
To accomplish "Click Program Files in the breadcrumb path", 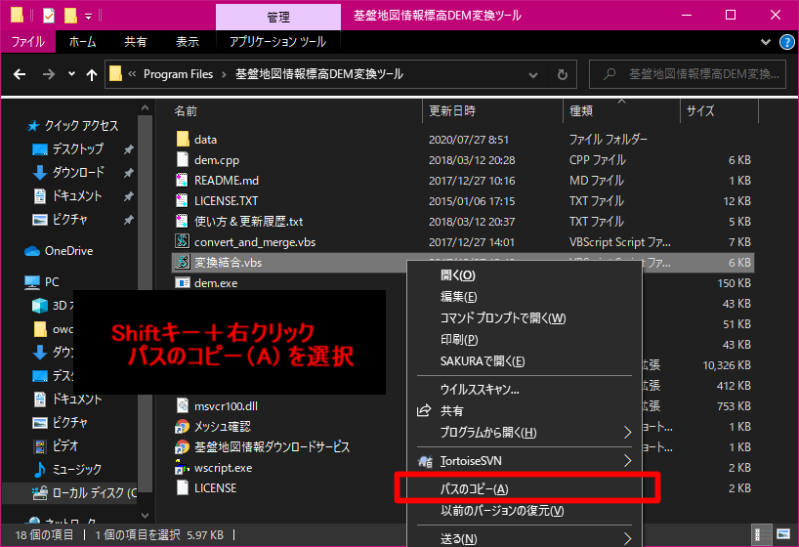I will pos(177,74).
